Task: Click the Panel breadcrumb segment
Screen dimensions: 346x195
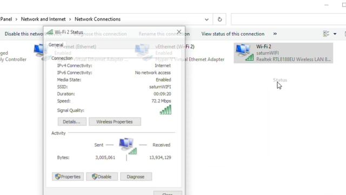Action: 6,19
